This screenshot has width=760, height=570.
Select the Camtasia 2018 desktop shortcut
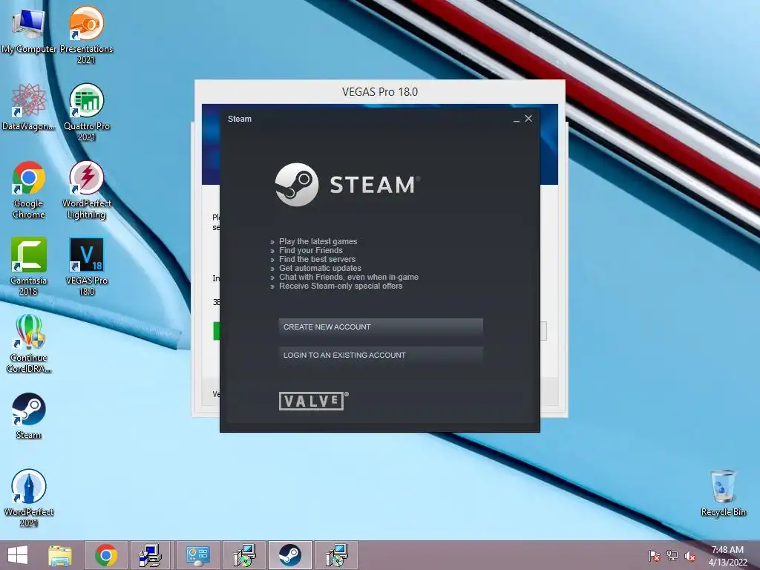(29, 266)
